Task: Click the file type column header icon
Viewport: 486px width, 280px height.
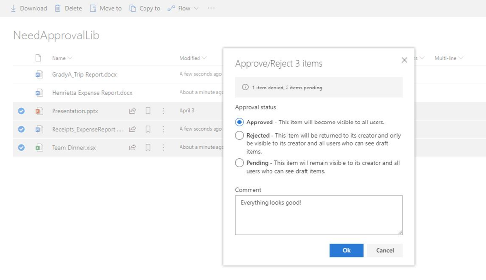Action: pyautogui.click(x=38, y=58)
